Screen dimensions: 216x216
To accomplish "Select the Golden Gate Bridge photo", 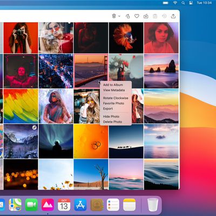I will tap(91, 71).
